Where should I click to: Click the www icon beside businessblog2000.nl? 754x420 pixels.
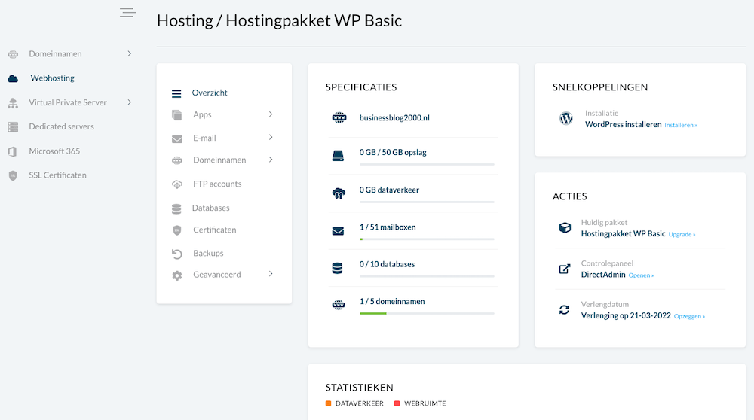coord(339,117)
